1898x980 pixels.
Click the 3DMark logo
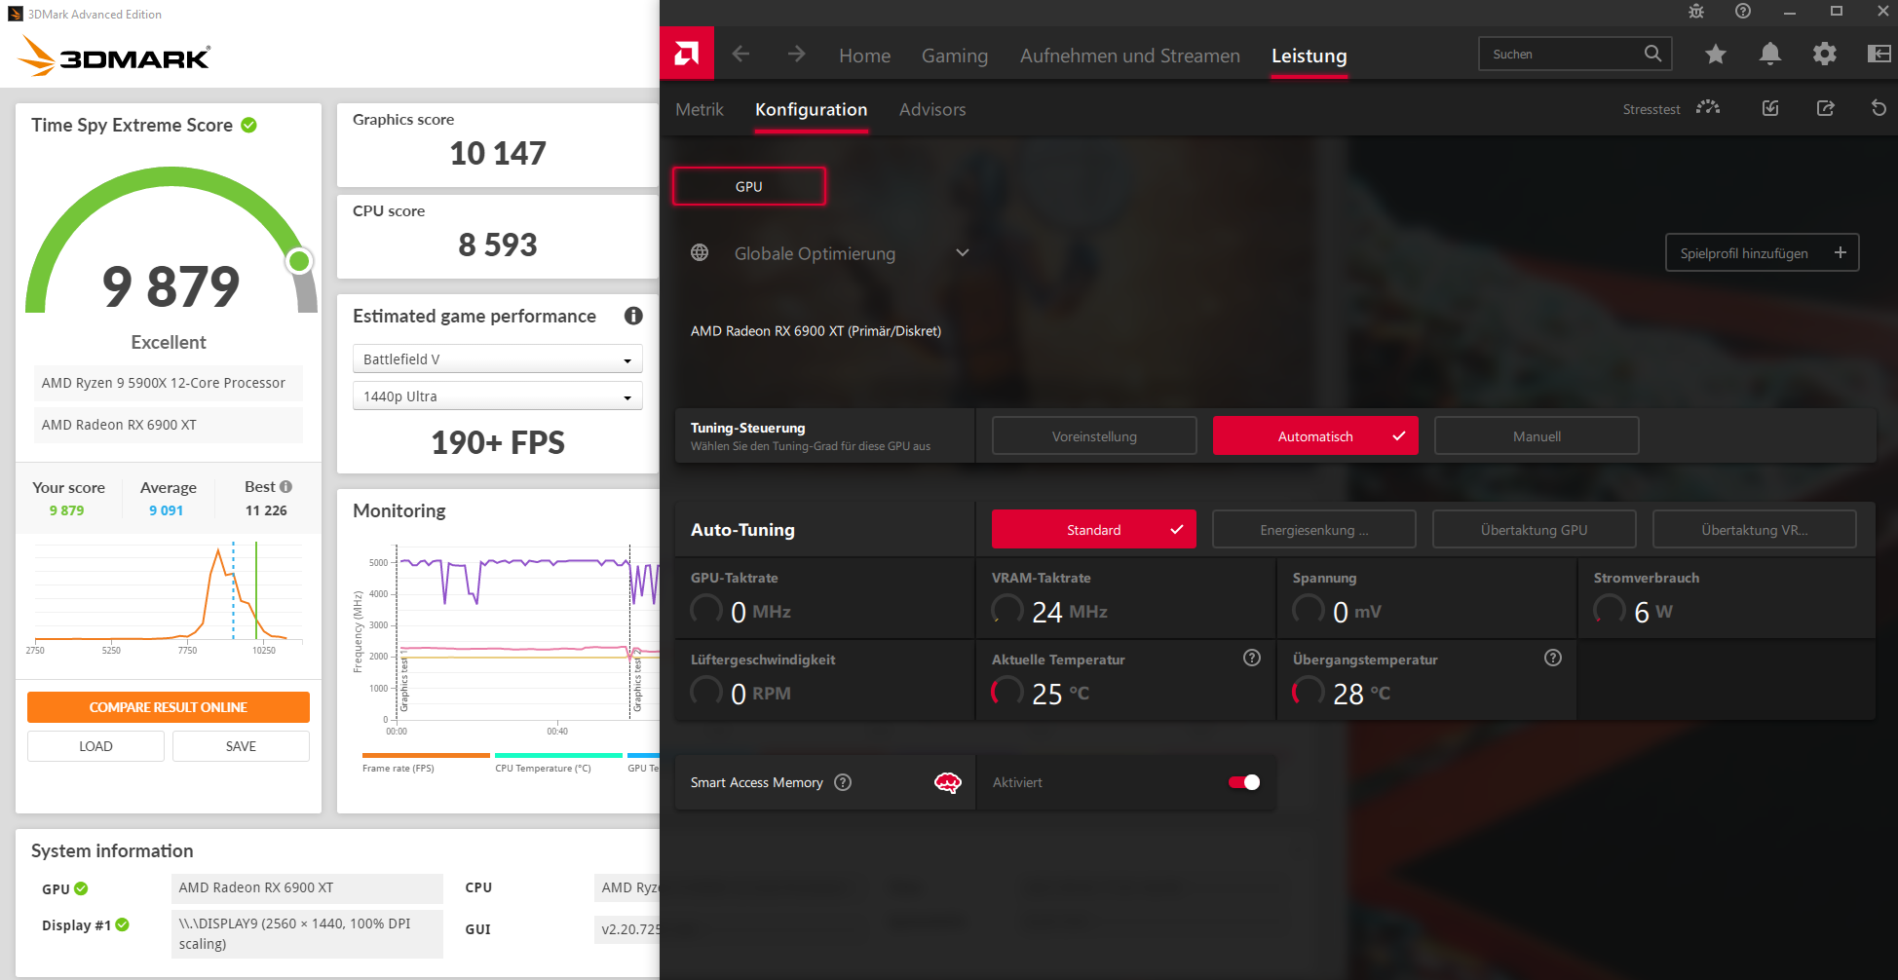114,56
